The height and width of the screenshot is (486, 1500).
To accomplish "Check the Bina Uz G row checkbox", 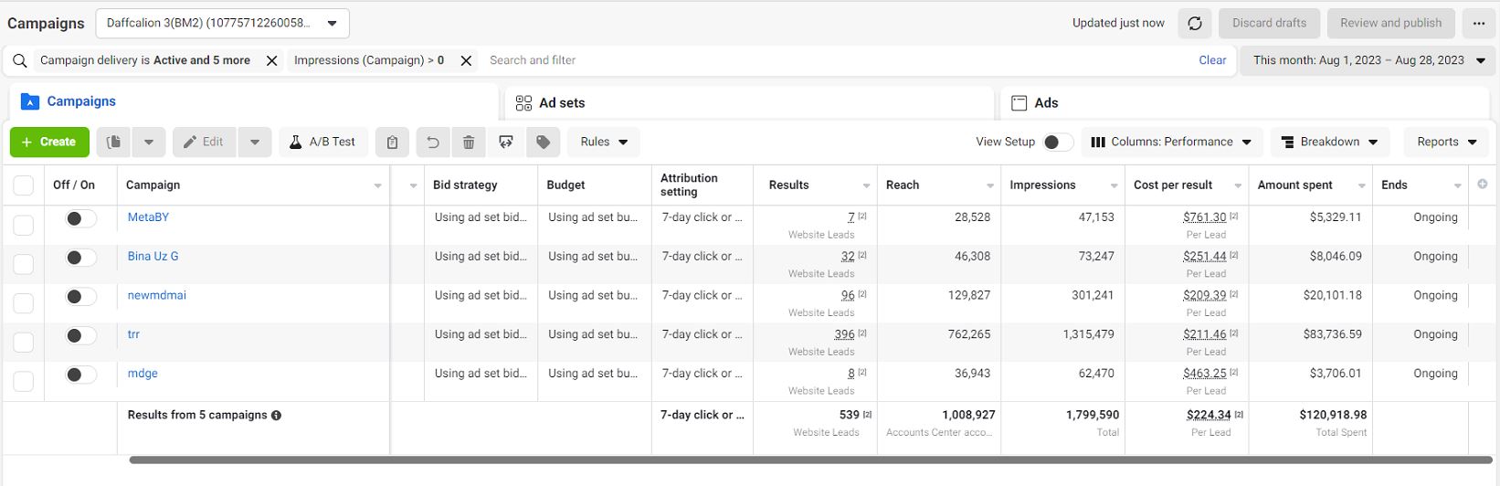I will 24,264.
